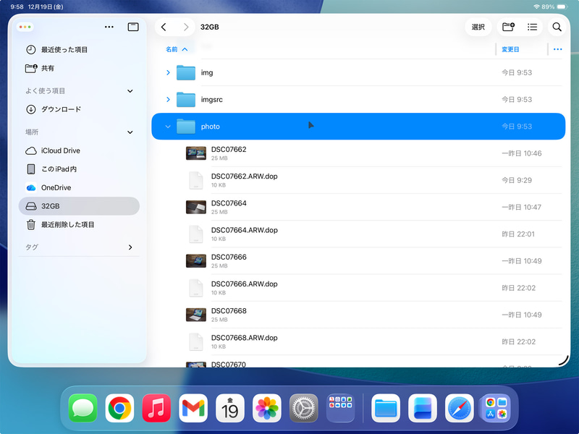Collapse the 場所 section chevron
Image resolution: width=579 pixels, height=434 pixels.
pos(130,132)
